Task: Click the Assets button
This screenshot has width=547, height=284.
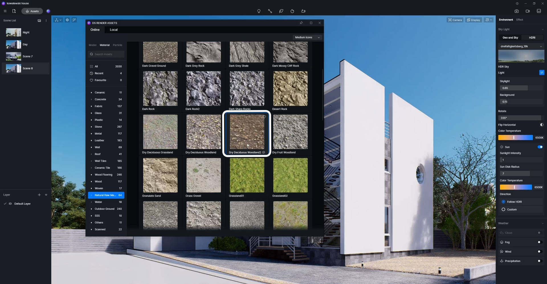Action: pyautogui.click(x=32, y=11)
